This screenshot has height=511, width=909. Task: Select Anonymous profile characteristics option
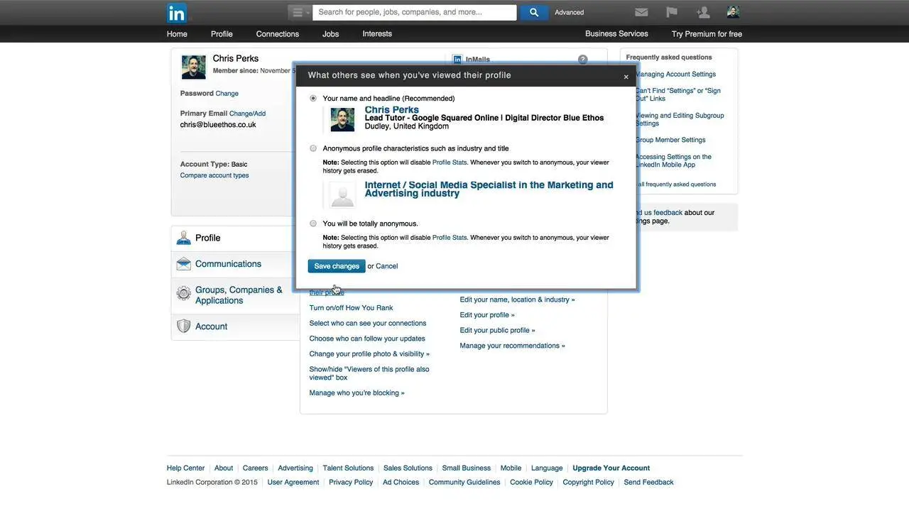pyautogui.click(x=313, y=148)
